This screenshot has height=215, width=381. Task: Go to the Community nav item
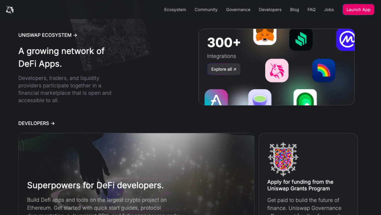click(206, 10)
